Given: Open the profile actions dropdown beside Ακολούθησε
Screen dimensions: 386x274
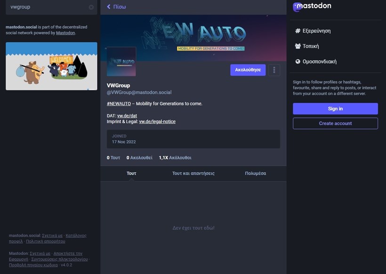Looking at the screenshot, I should (274, 69).
